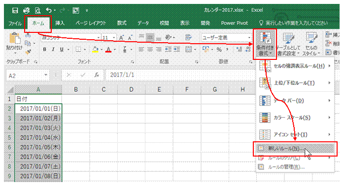Apply yellow fill color swatch
This screenshot has height=185, width=344.
(95, 50)
